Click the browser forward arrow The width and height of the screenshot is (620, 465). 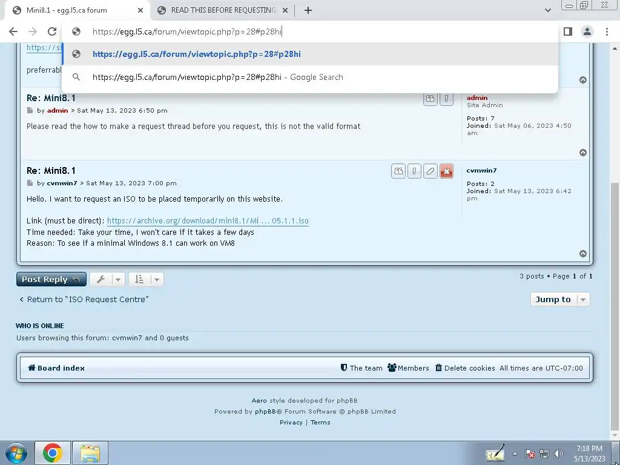(x=33, y=31)
